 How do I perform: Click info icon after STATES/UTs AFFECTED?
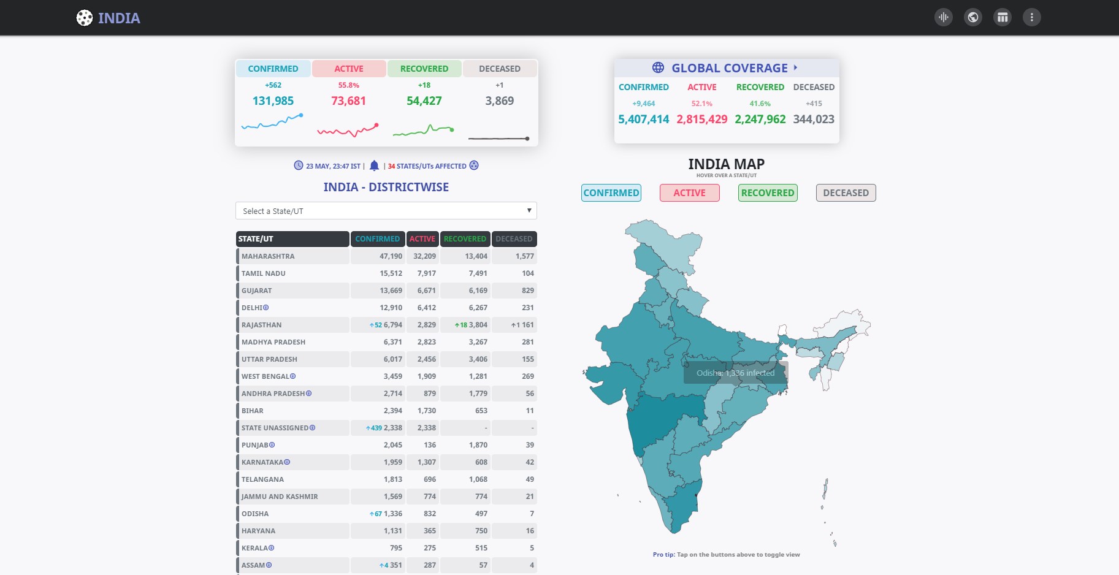[474, 166]
